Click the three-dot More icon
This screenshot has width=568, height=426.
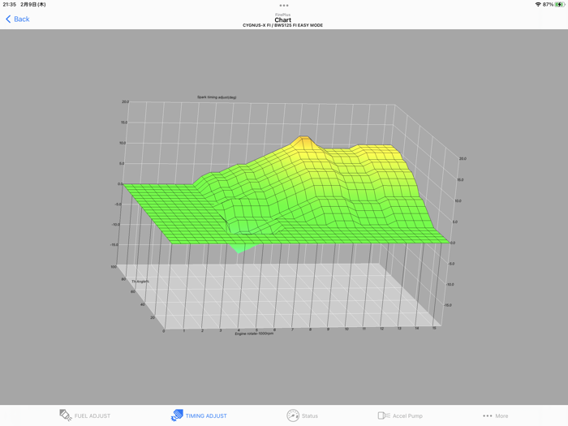click(x=487, y=415)
